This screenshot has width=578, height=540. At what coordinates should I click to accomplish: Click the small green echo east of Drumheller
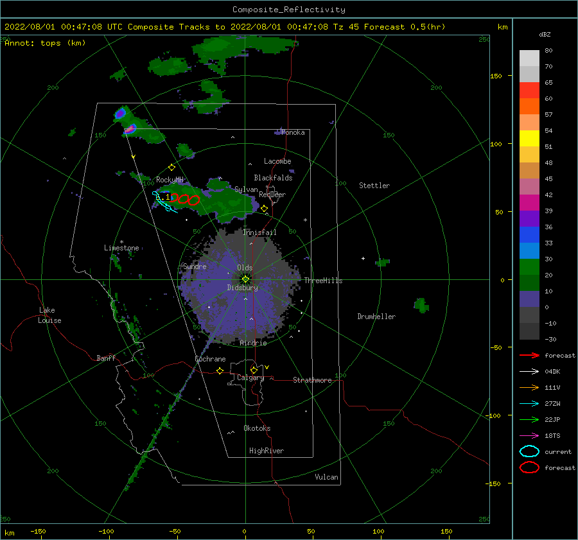pyautogui.click(x=421, y=305)
